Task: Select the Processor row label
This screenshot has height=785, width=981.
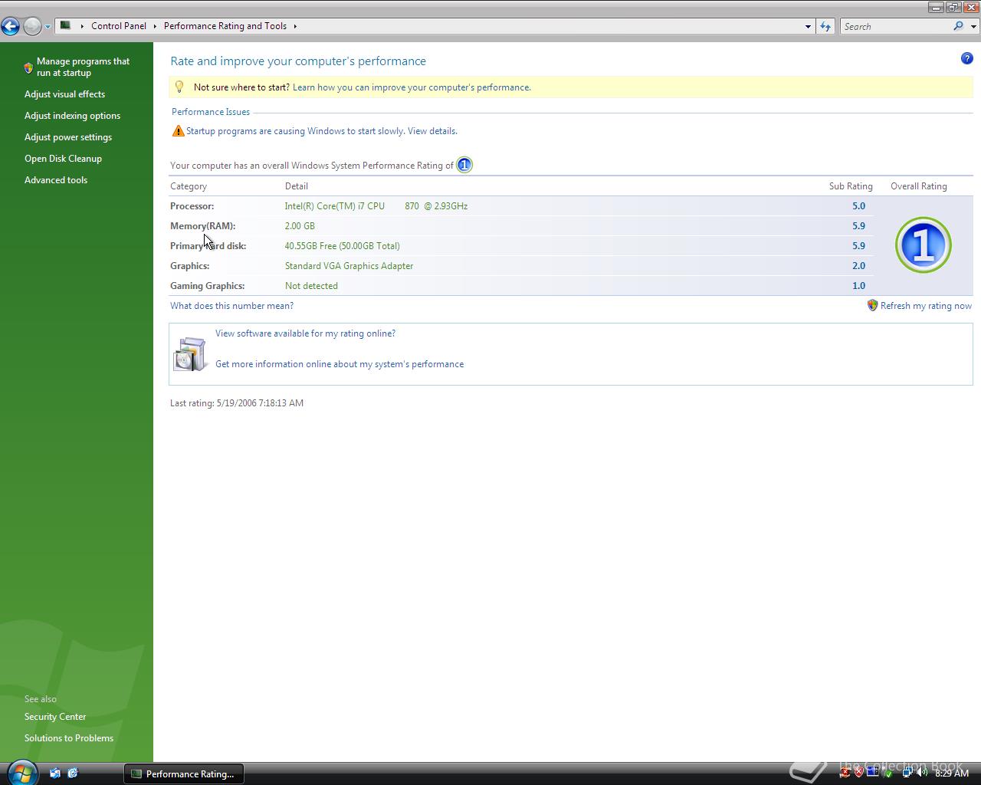Action: coord(192,206)
